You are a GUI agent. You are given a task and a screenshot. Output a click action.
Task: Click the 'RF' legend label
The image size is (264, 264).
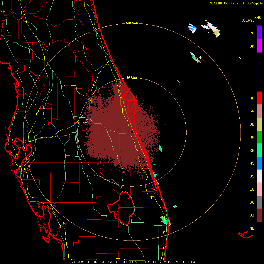click(x=252, y=33)
